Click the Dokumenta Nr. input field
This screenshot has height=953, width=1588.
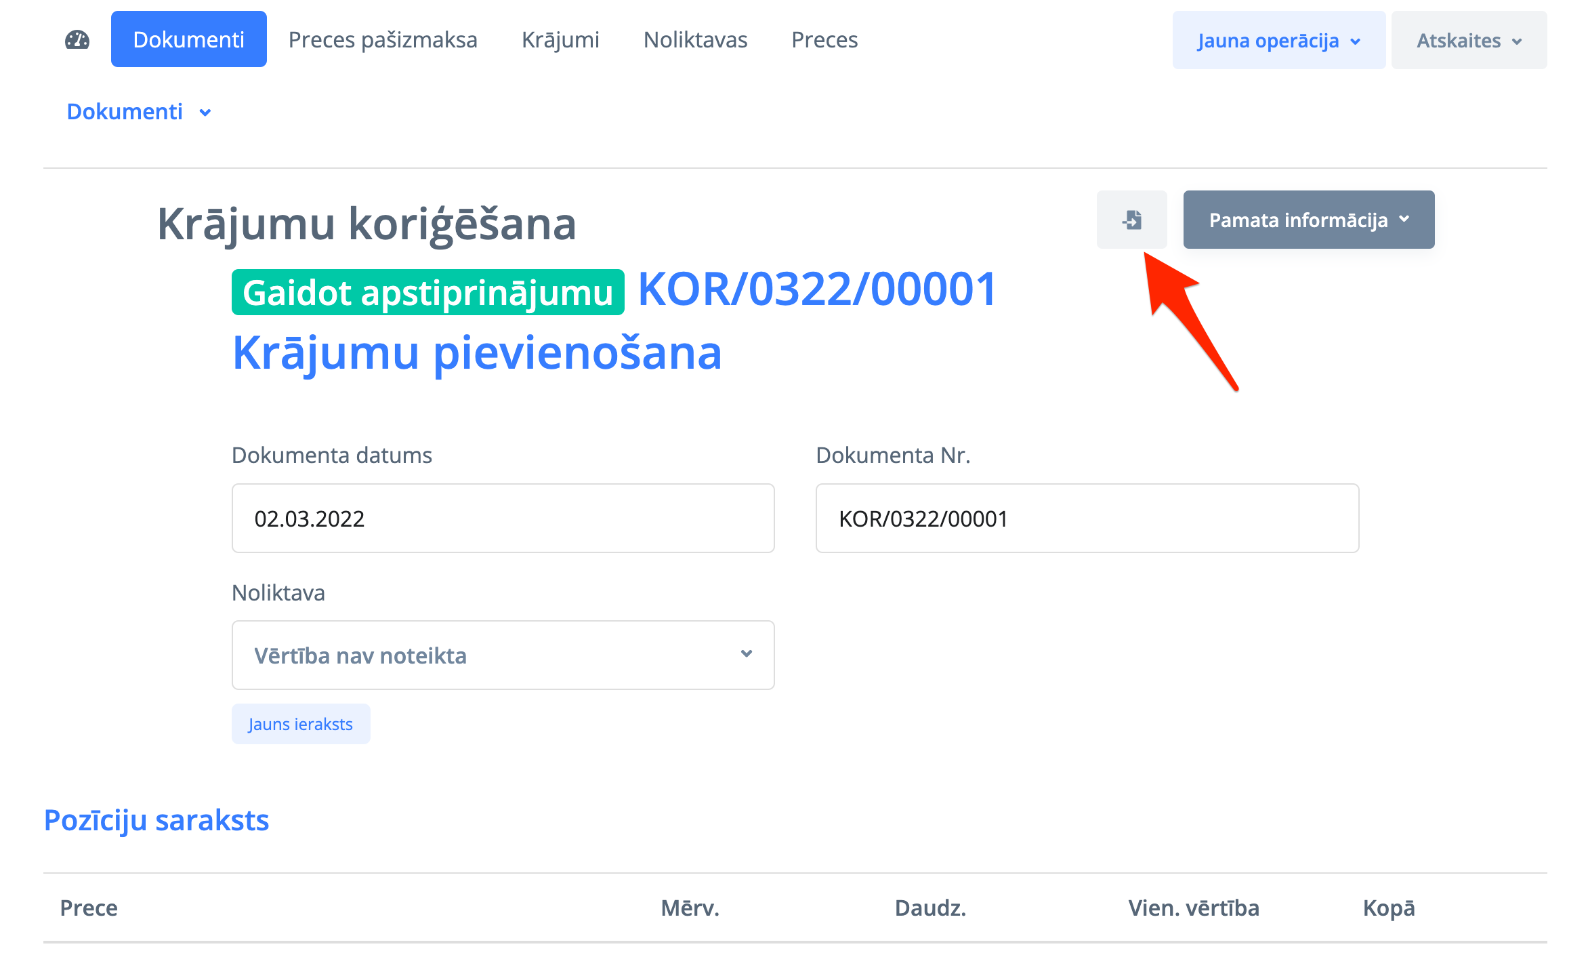pyautogui.click(x=1087, y=519)
